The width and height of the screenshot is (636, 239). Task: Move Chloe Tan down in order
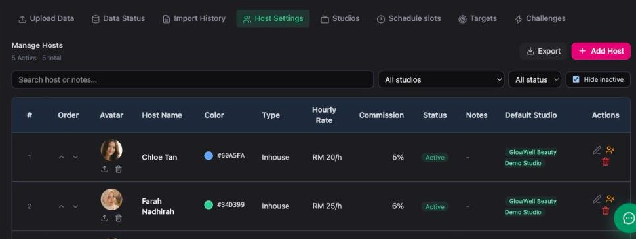tap(75, 157)
